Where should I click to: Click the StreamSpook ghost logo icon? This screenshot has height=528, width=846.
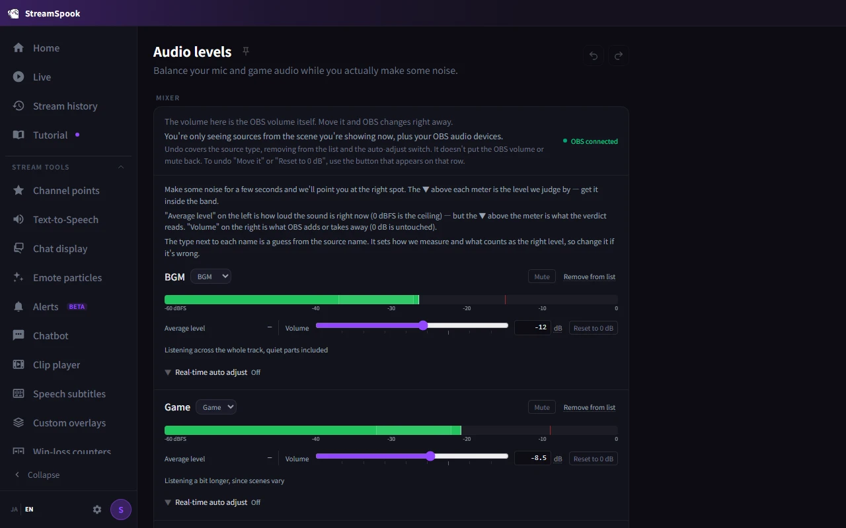point(13,13)
